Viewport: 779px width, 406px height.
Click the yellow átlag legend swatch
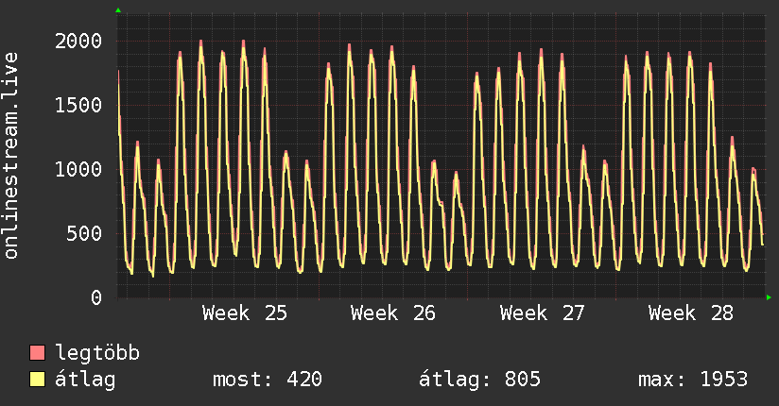(x=37, y=380)
